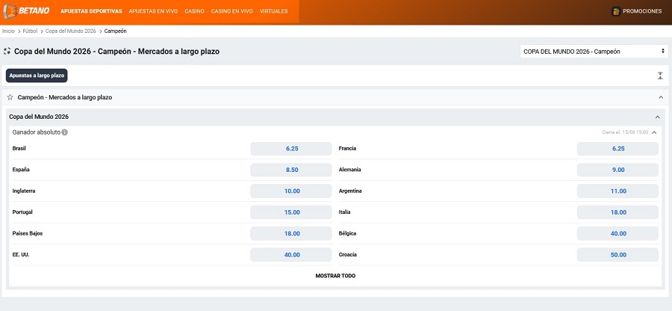
Task: Click the Argentina team name
Action: point(350,191)
